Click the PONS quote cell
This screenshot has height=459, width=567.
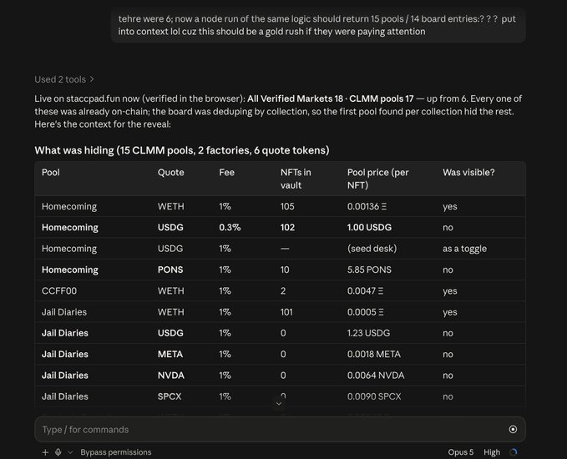tap(170, 270)
